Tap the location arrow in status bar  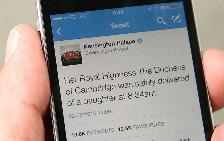150,9
